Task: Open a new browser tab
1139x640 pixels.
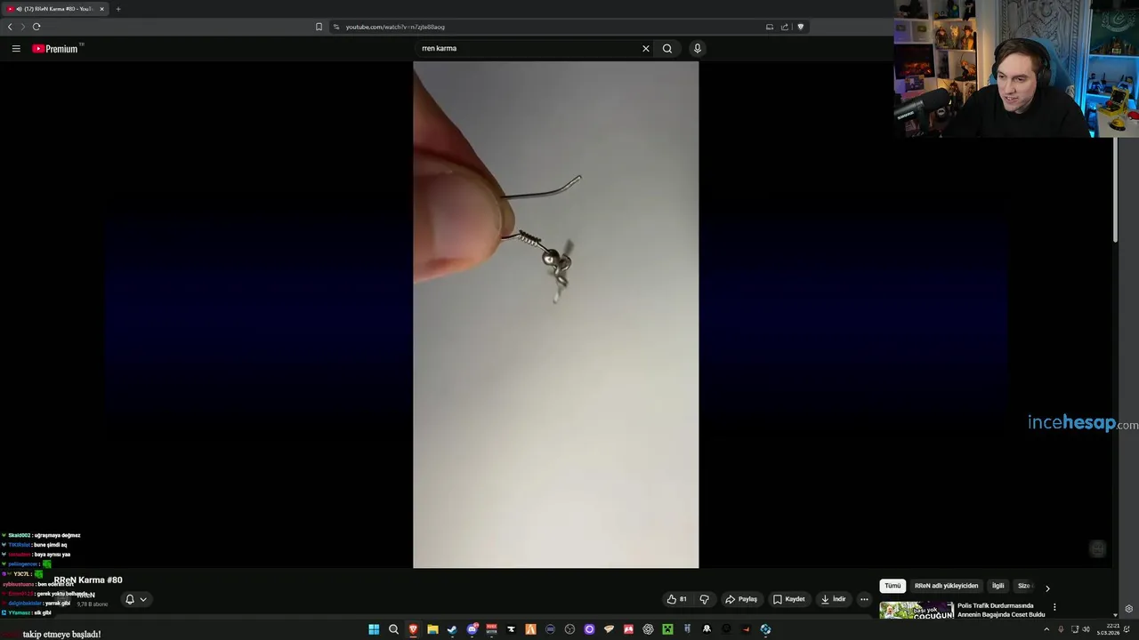Action: coord(118,9)
